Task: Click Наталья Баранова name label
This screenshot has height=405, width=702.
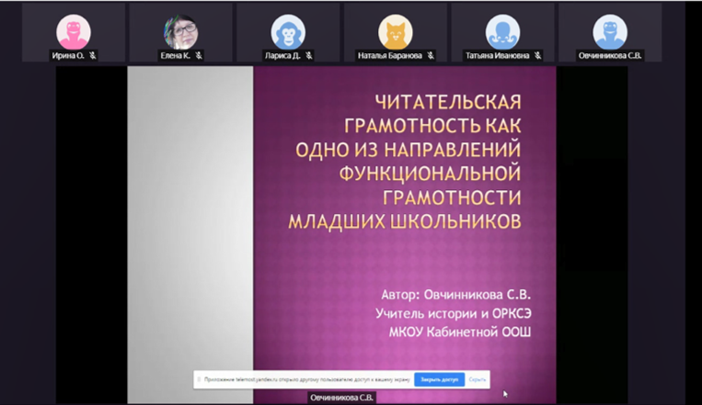Action: pos(389,56)
